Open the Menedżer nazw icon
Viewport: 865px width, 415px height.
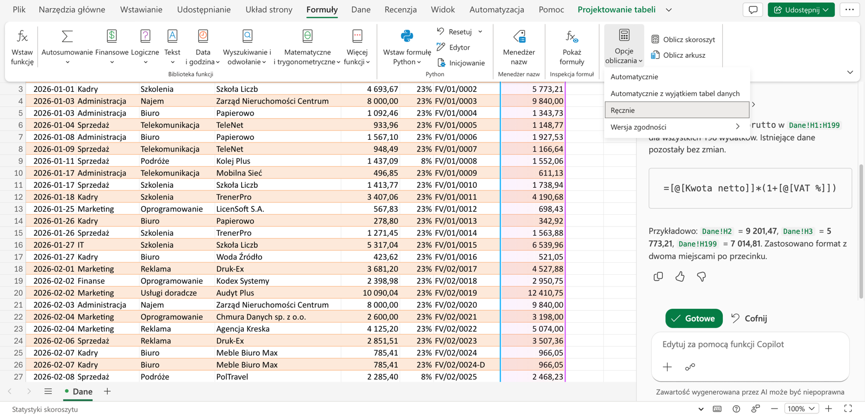point(519,36)
